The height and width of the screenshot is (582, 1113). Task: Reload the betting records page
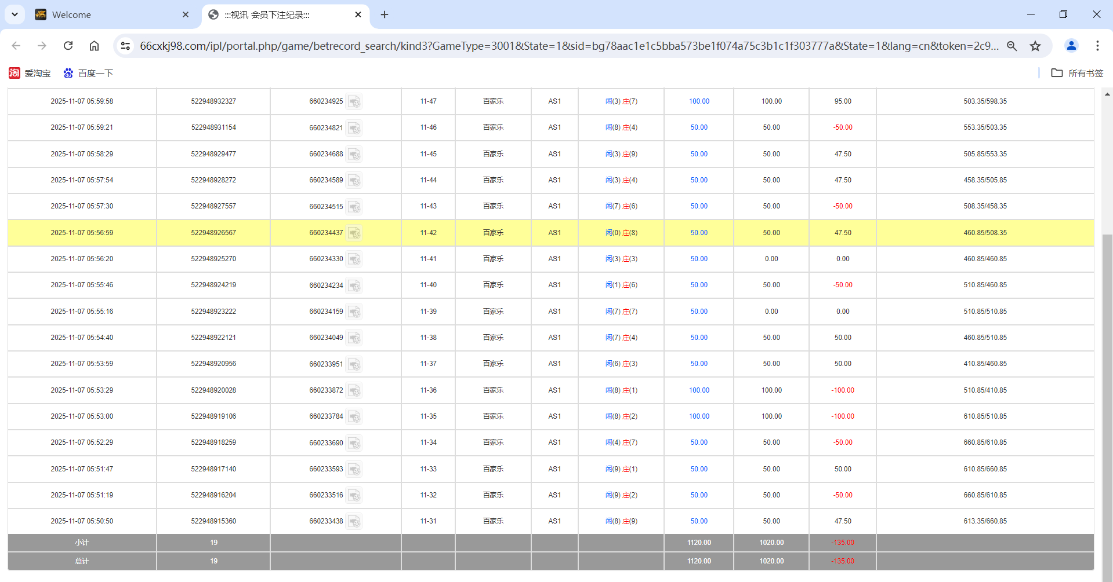click(68, 46)
